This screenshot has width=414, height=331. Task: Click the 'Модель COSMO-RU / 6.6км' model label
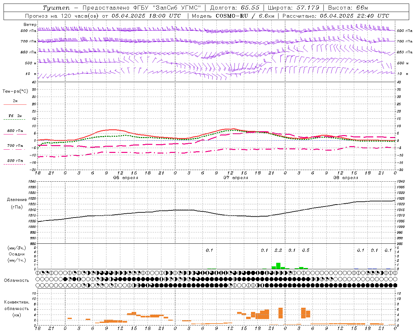click(x=233, y=16)
